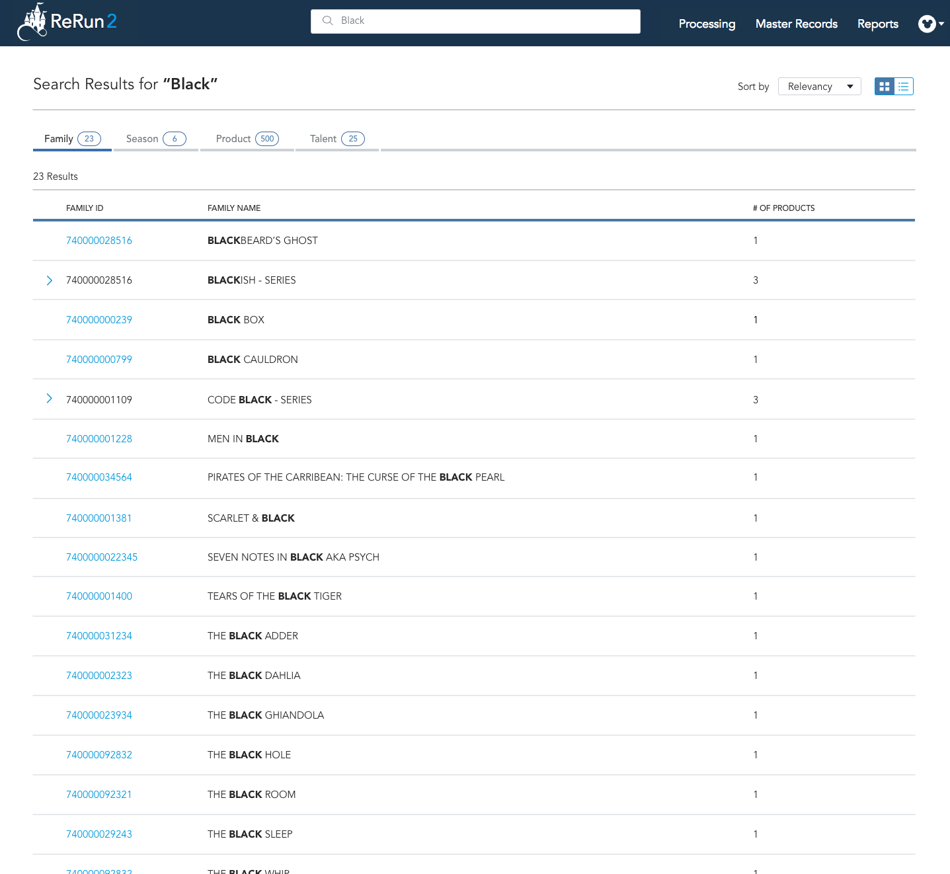This screenshot has height=874, width=950.
Task: Click THE BLACK GHIANDOLA family name
Action: pyautogui.click(x=266, y=715)
